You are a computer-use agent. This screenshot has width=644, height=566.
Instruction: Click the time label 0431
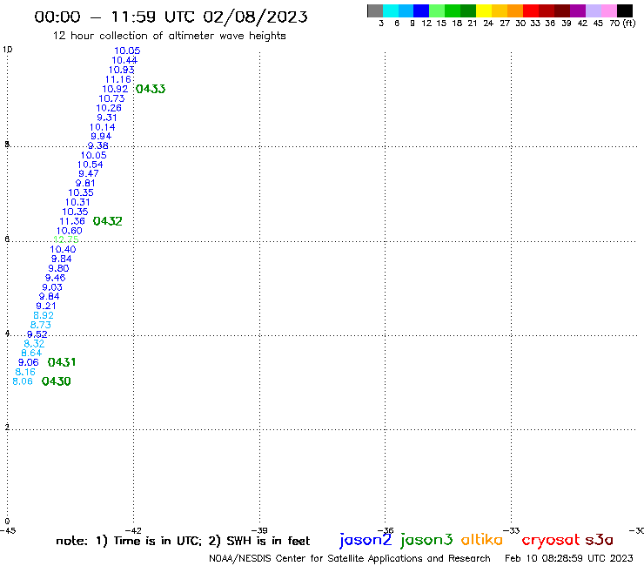tap(62, 362)
